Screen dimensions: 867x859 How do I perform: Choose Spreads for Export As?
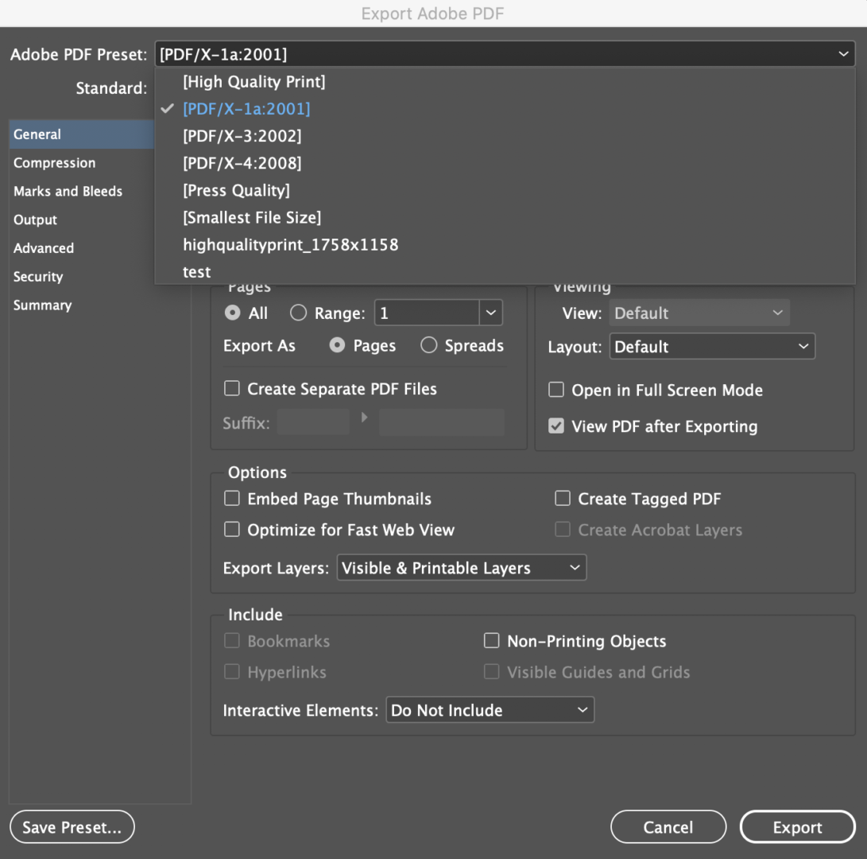click(429, 346)
